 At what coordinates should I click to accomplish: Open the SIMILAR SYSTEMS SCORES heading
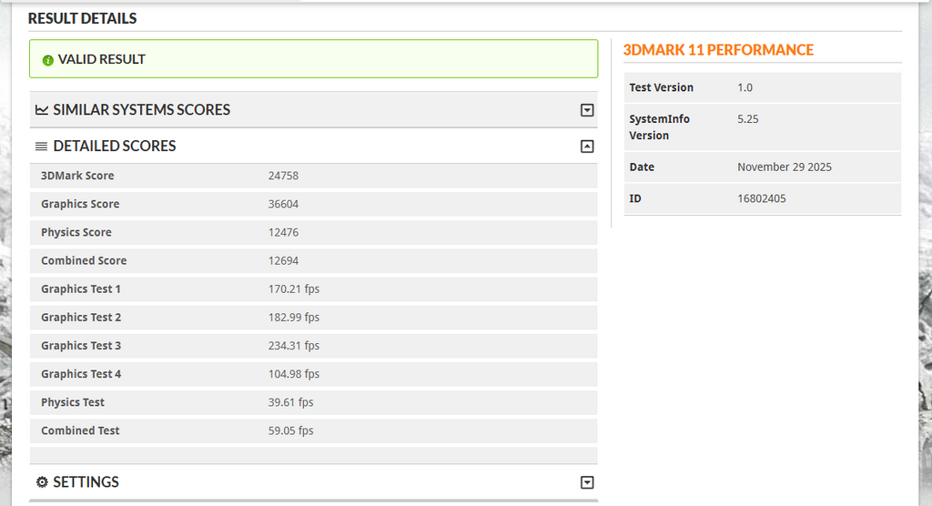[141, 109]
